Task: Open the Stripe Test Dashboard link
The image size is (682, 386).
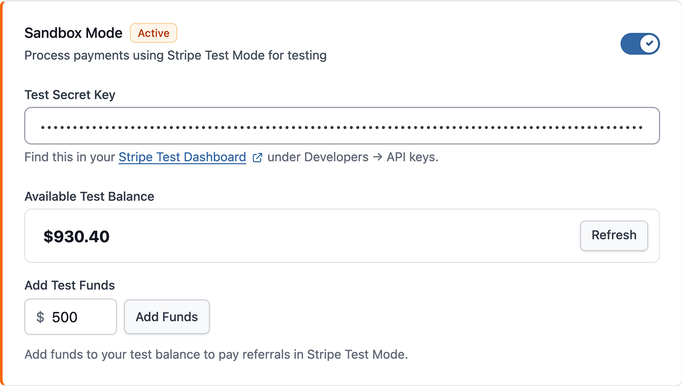Action: tap(182, 157)
